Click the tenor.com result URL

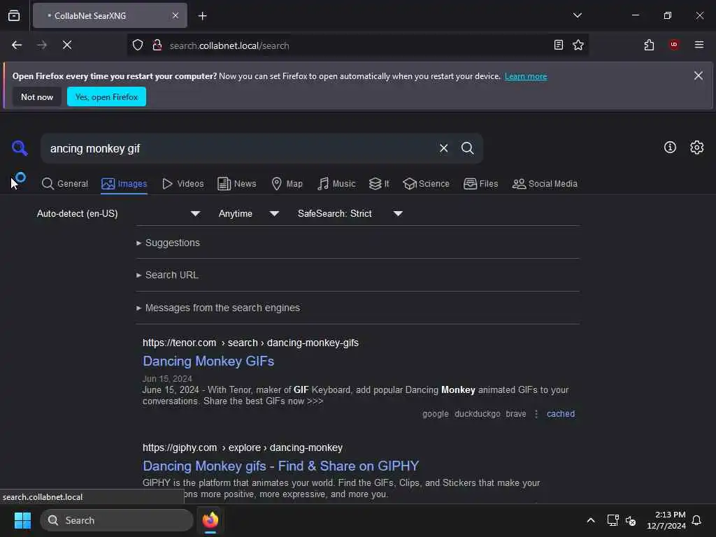[250, 343]
